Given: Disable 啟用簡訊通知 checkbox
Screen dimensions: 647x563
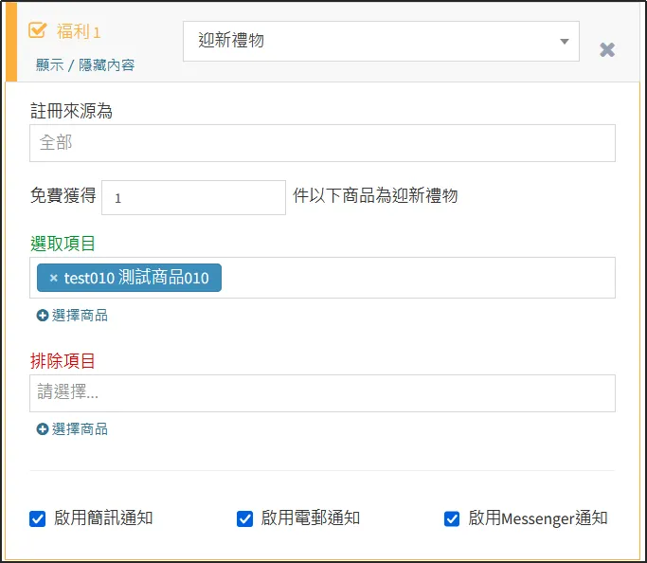Looking at the screenshot, I should (x=38, y=518).
